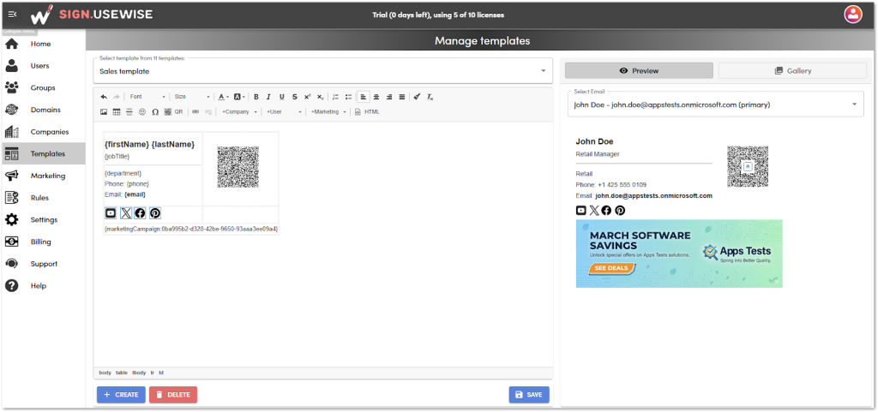878x412 pixels.
Task: Open the special character omega icon
Action: (154, 111)
